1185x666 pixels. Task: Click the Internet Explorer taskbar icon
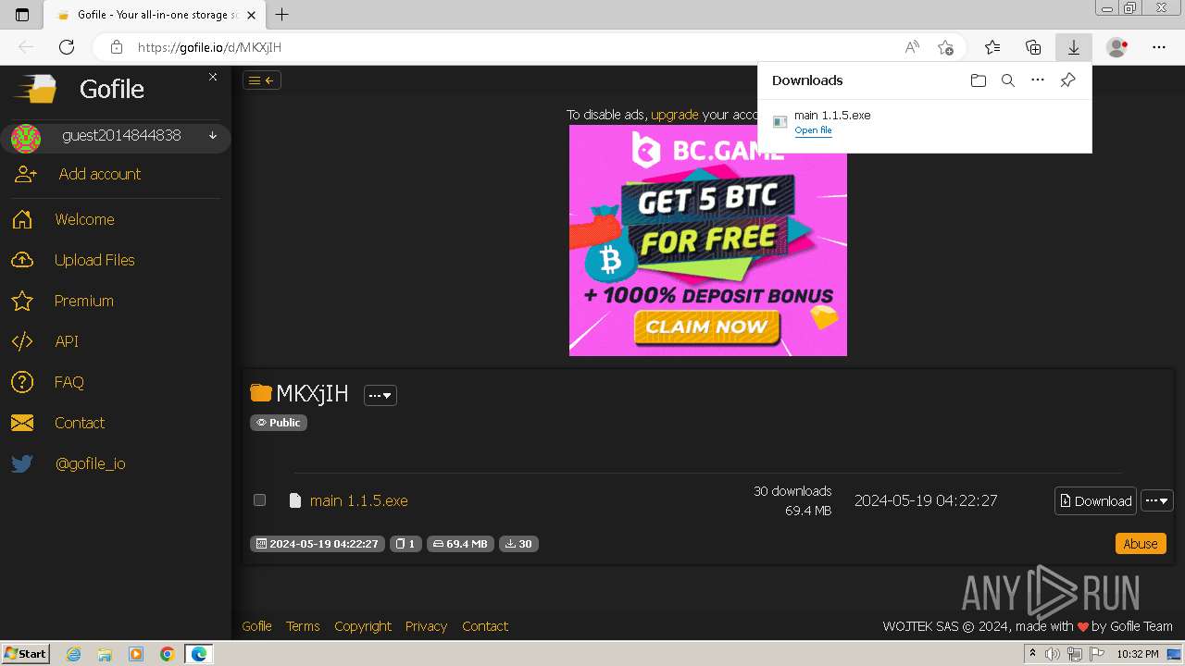tap(74, 654)
